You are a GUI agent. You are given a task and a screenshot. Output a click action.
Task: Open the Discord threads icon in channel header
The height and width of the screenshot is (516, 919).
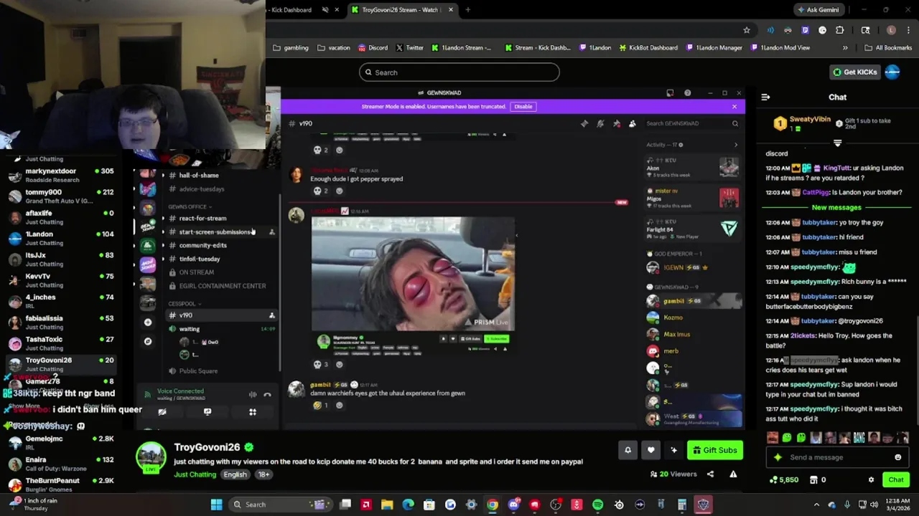click(584, 123)
